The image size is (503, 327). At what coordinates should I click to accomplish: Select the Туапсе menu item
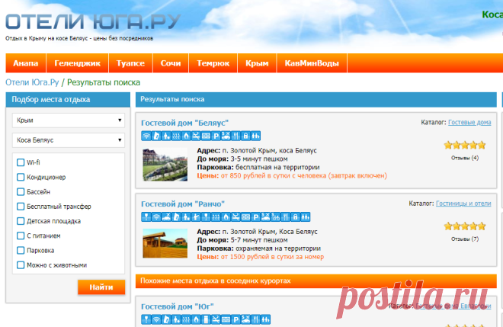click(x=130, y=63)
